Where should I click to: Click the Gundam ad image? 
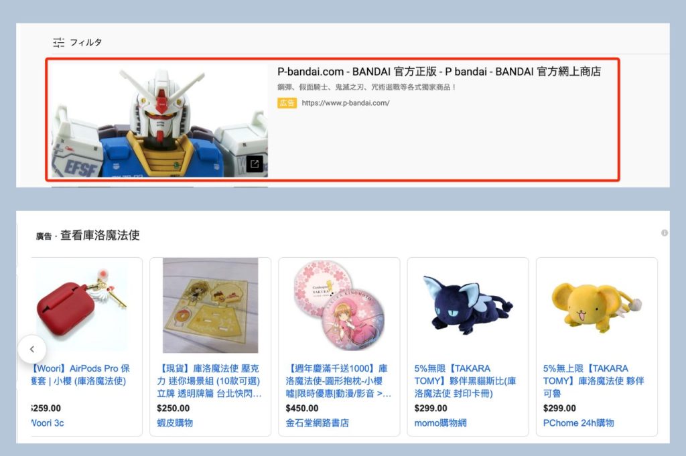[x=159, y=121]
